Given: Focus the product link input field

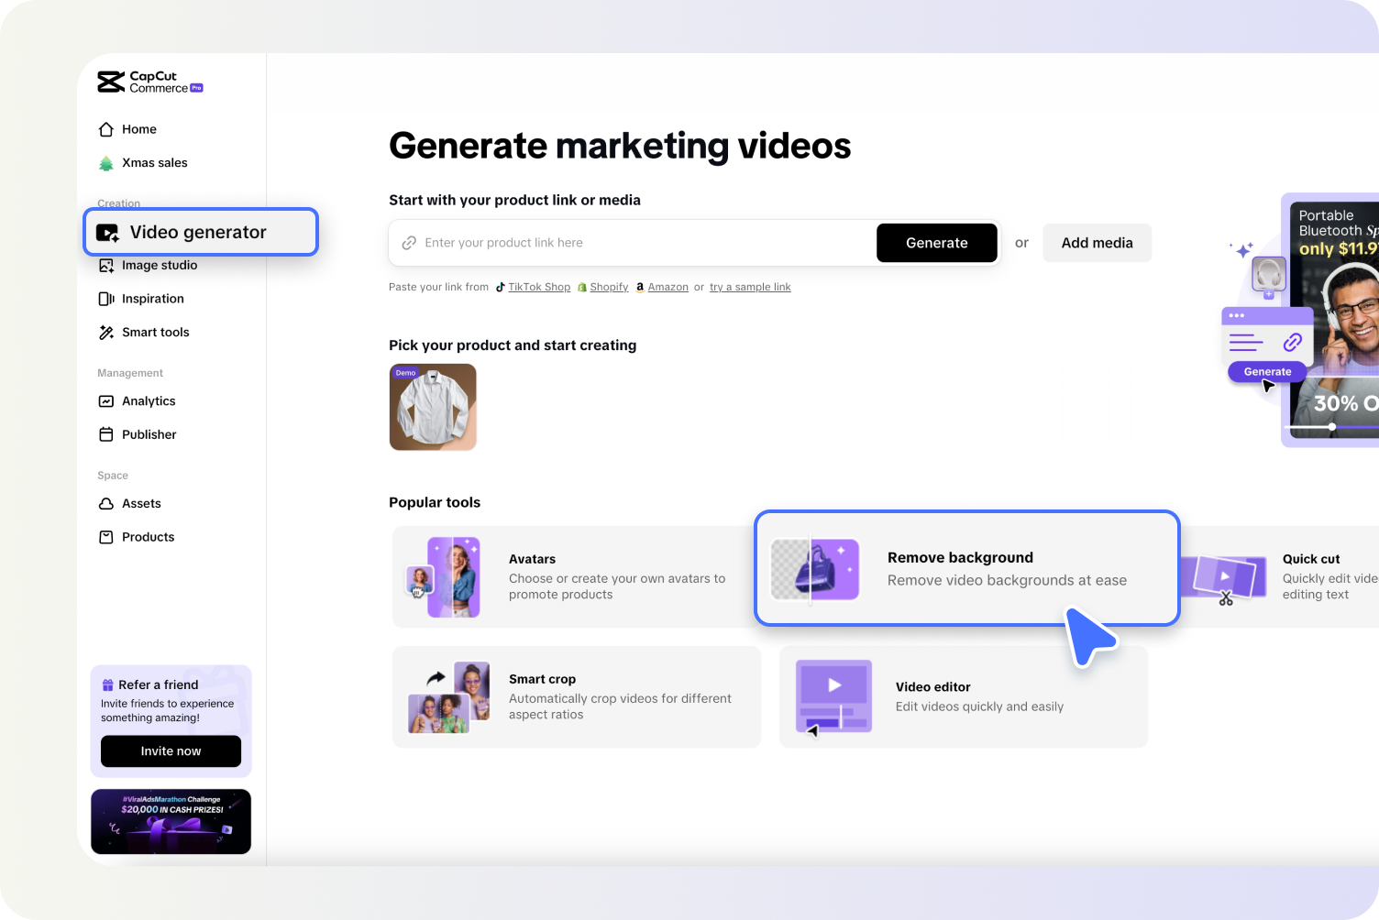Looking at the screenshot, I should click(x=633, y=243).
